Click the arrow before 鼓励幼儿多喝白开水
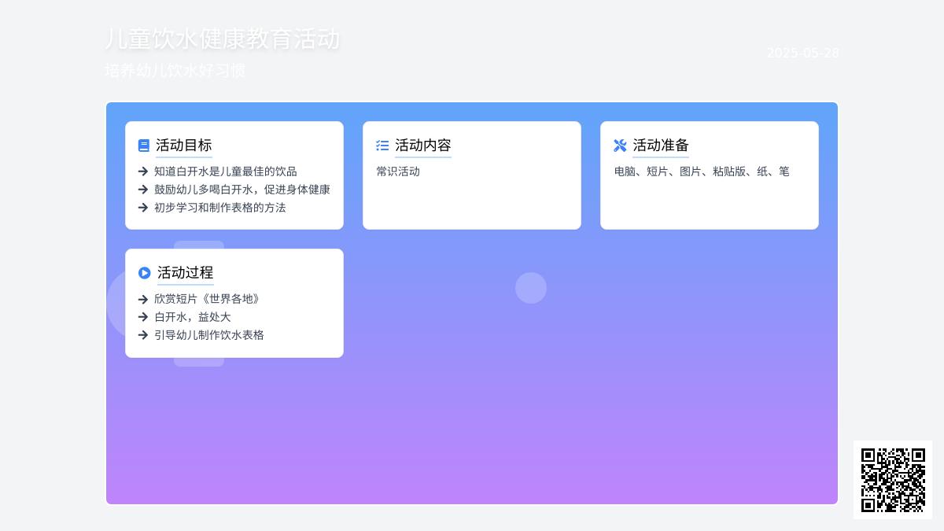Image resolution: width=944 pixels, height=531 pixels. click(143, 190)
